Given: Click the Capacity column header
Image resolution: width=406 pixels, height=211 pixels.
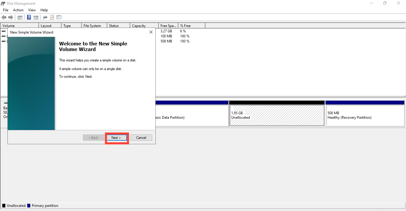Looking at the screenshot, I should (x=144, y=26).
